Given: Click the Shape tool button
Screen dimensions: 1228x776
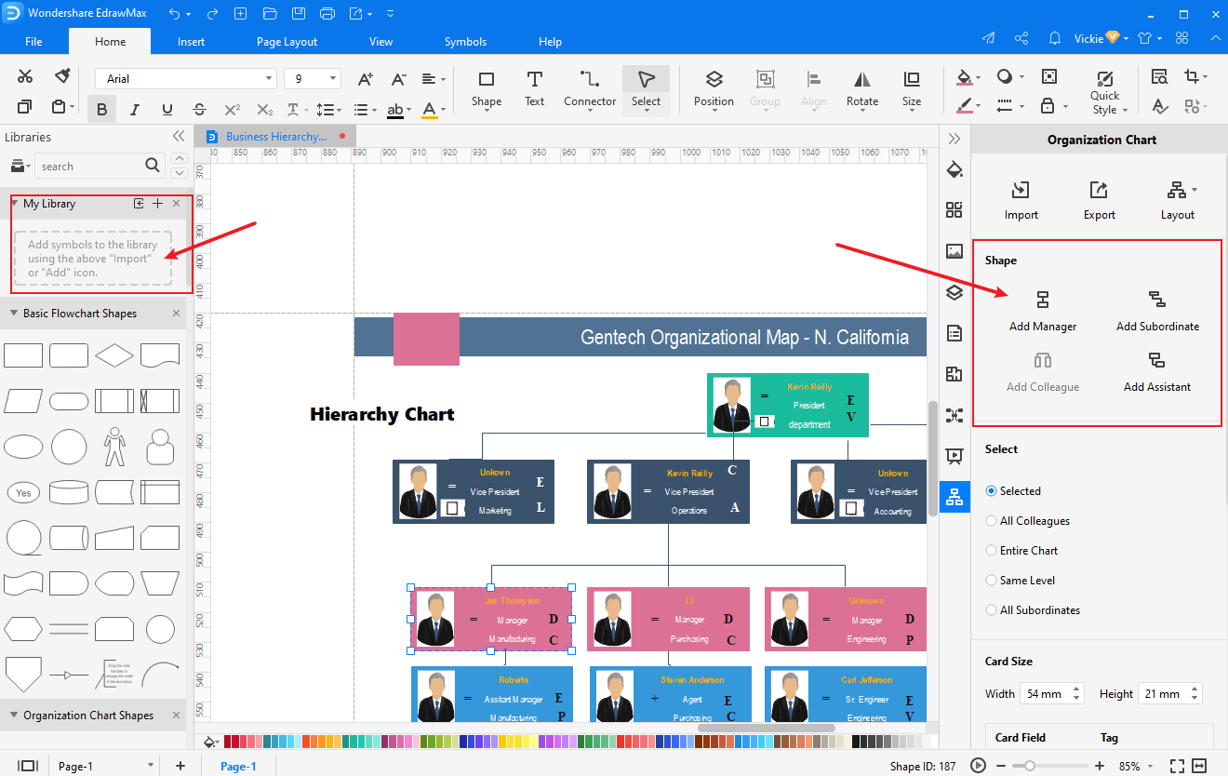Looking at the screenshot, I should tap(486, 88).
